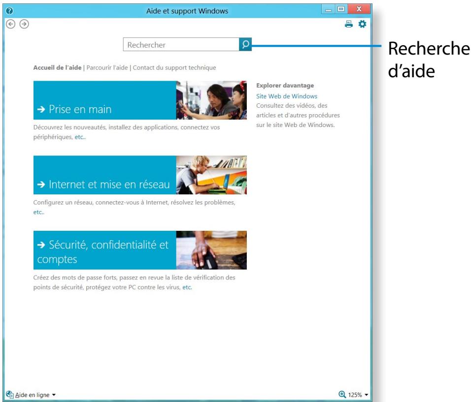Click the Aide en ligne status icon
471x402 pixels.
point(9,394)
